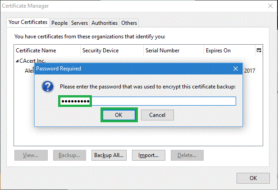The width and height of the screenshot is (278, 190).
Task: Select the Others tab
Action: [x=129, y=23]
